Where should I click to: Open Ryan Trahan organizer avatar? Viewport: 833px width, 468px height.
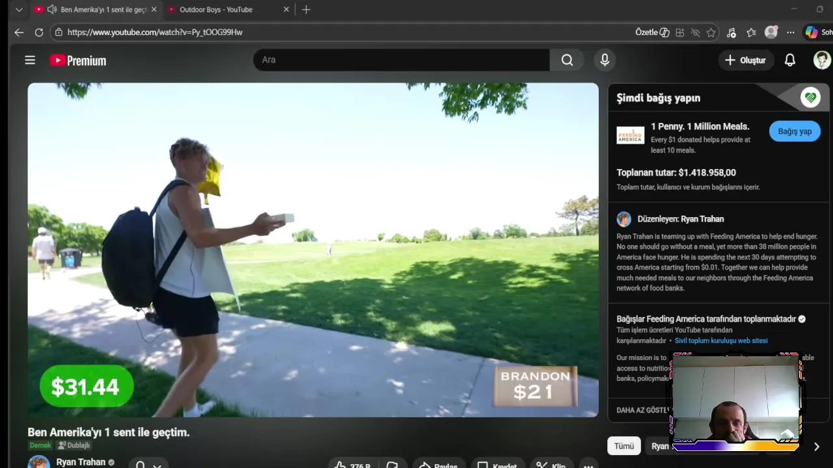tap(624, 219)
